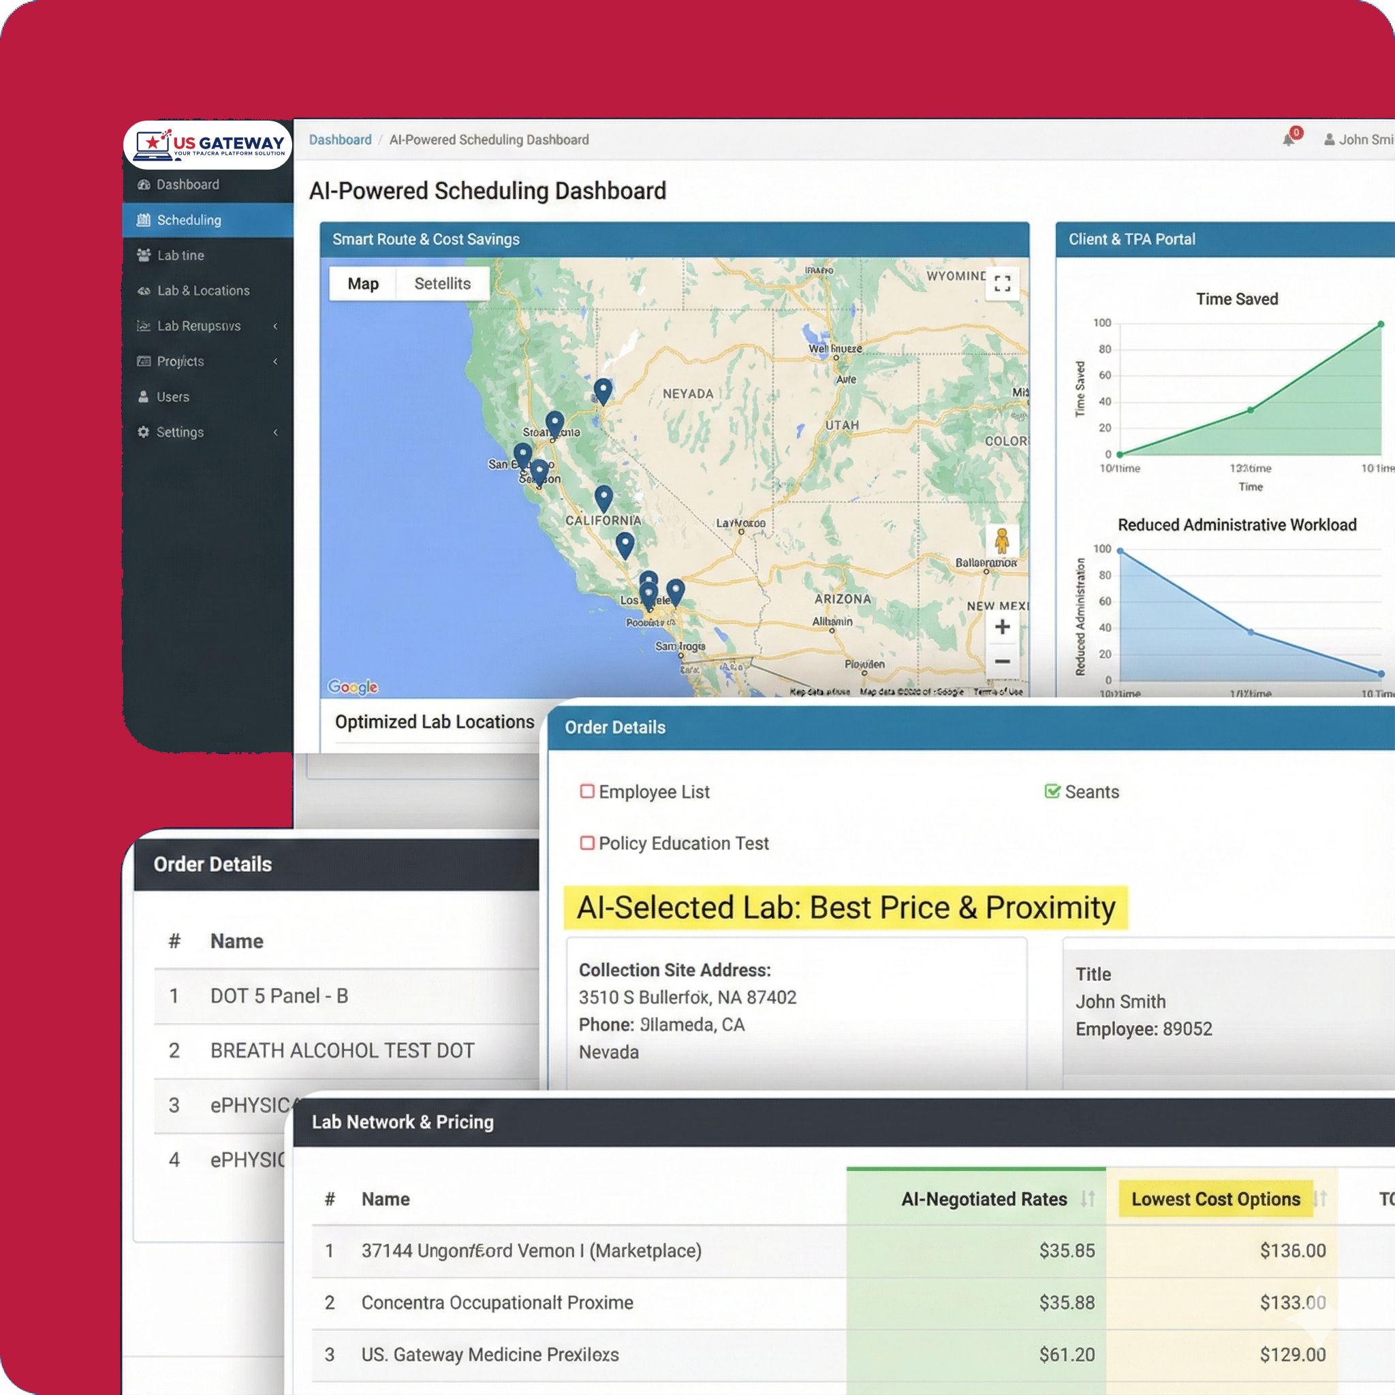Toggle map fullscreen view icon
This screenshot has height=1395, width=1395.
tap(1002, 283)
